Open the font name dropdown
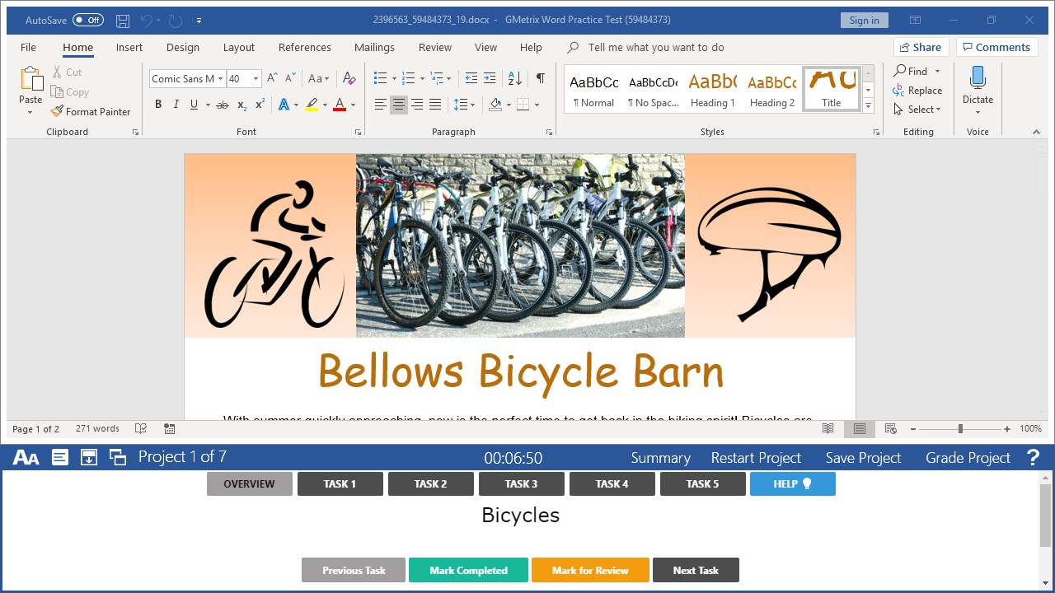The width and height of the screenshot is (1055, 593). [220, 79]
